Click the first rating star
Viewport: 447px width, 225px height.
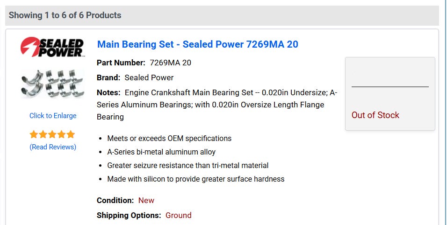[x=34, y=135]
